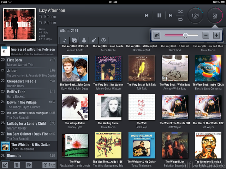Open The War Of The Worlds CD1 cover
226x169 pixels.
[x=175, y=107]
